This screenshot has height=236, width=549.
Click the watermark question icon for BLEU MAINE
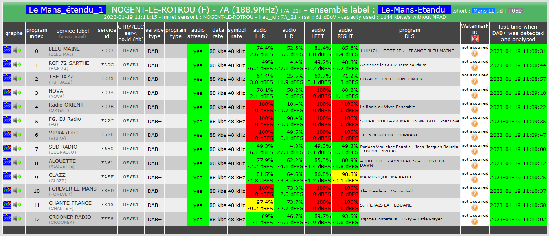click(475, 54)
